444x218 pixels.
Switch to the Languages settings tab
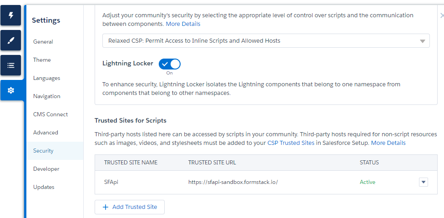point(46,78)
